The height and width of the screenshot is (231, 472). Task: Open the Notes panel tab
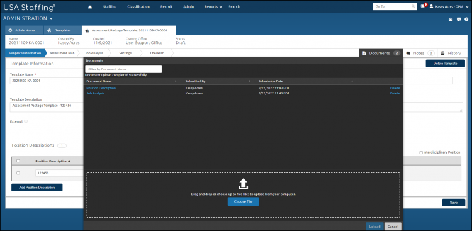click(420, 53)
